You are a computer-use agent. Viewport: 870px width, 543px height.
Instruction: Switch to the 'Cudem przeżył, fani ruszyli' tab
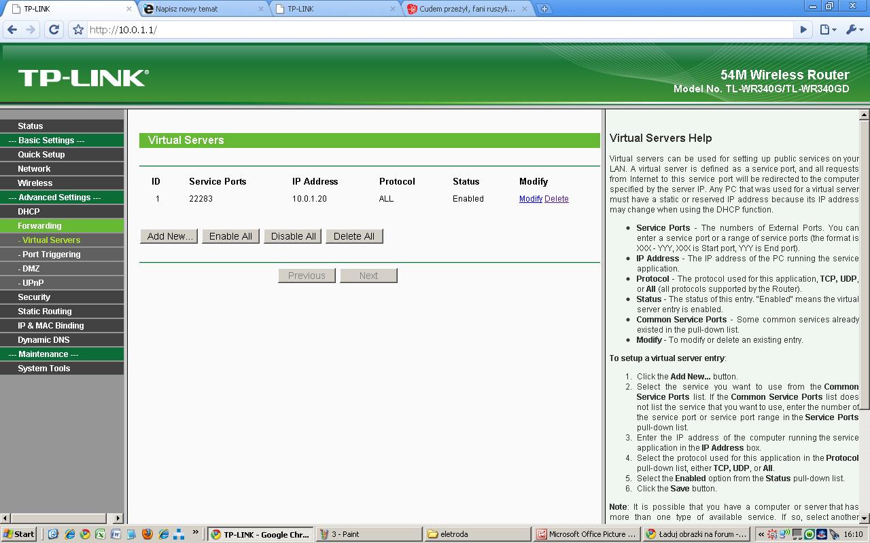point(466,9)
